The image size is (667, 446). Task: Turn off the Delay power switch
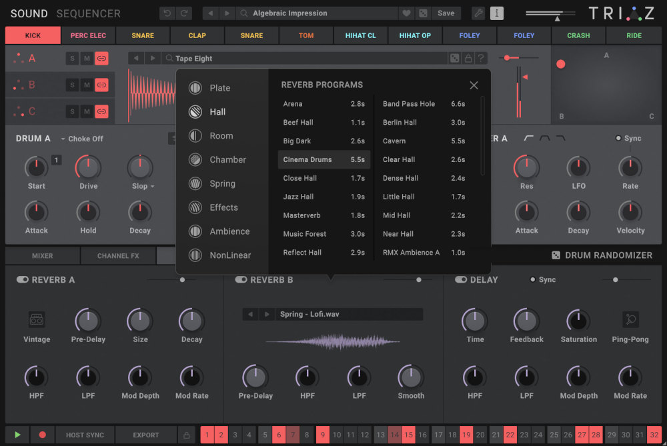[x=461, y=280]
